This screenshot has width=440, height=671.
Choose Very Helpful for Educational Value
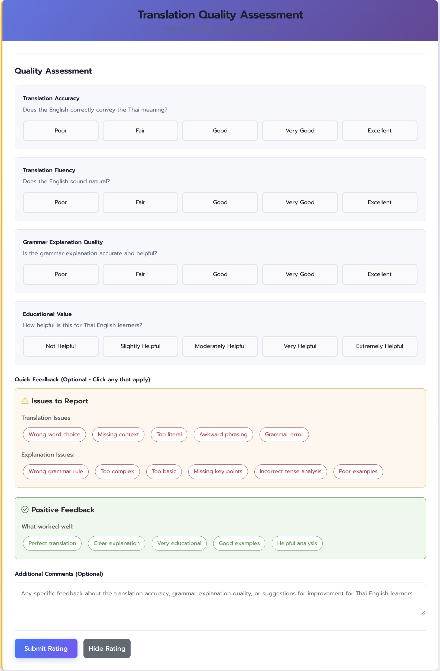(300, 346)
